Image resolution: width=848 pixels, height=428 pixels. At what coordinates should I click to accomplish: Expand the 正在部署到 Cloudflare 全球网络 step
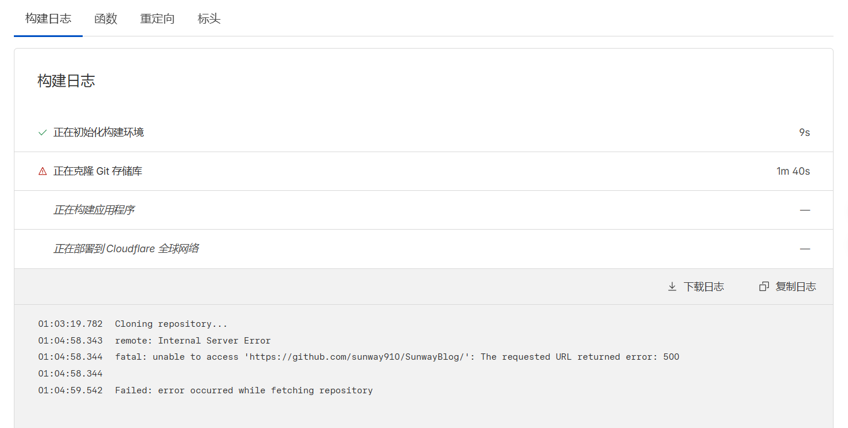point(126,249)
